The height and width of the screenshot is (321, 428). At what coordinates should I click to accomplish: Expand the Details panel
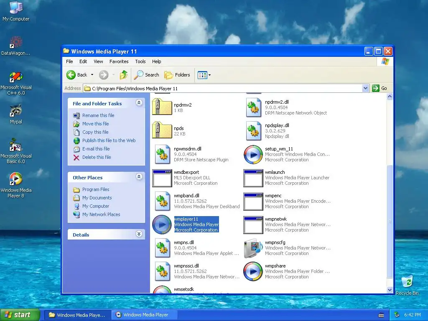139,234
